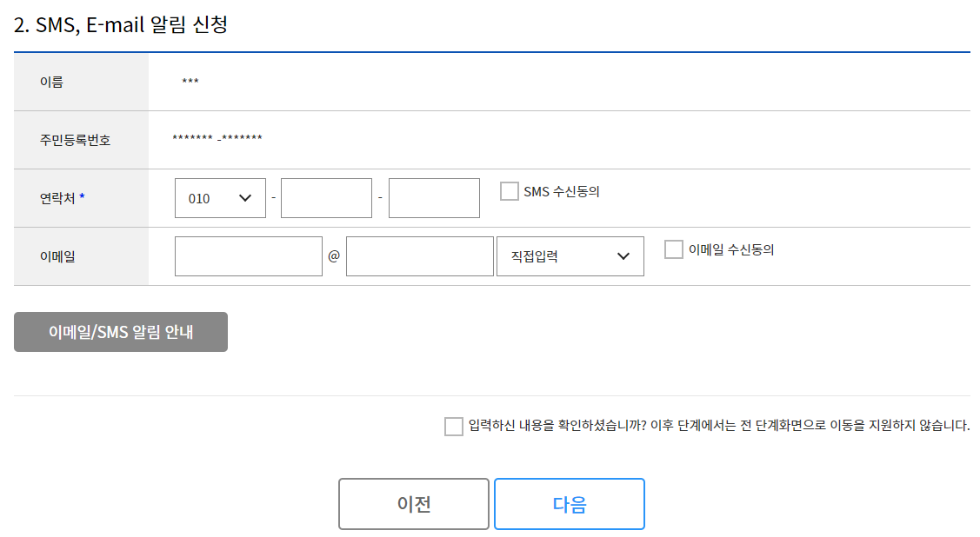
Task: Click the email ID input field
Action: (249, 255)
